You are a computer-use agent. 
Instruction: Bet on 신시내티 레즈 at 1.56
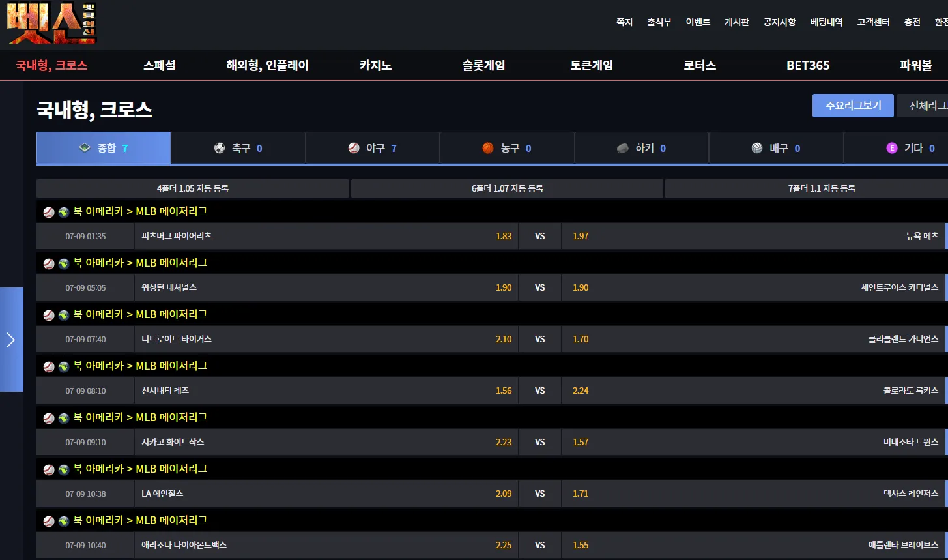[326, 391]
